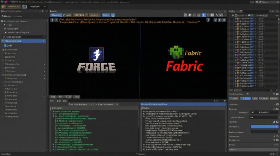This screenshot has width=280, height=156.
Task: Click the dark empty field below the blue dropdown
Action: pyautogui.click(x=264, y=132)
